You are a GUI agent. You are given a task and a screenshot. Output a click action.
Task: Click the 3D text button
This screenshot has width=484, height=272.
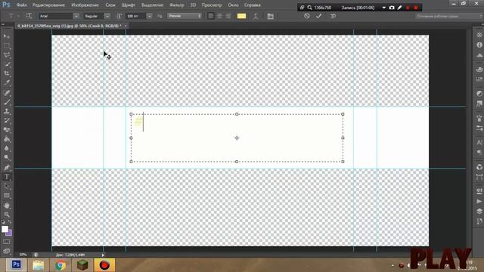(333, 16)
